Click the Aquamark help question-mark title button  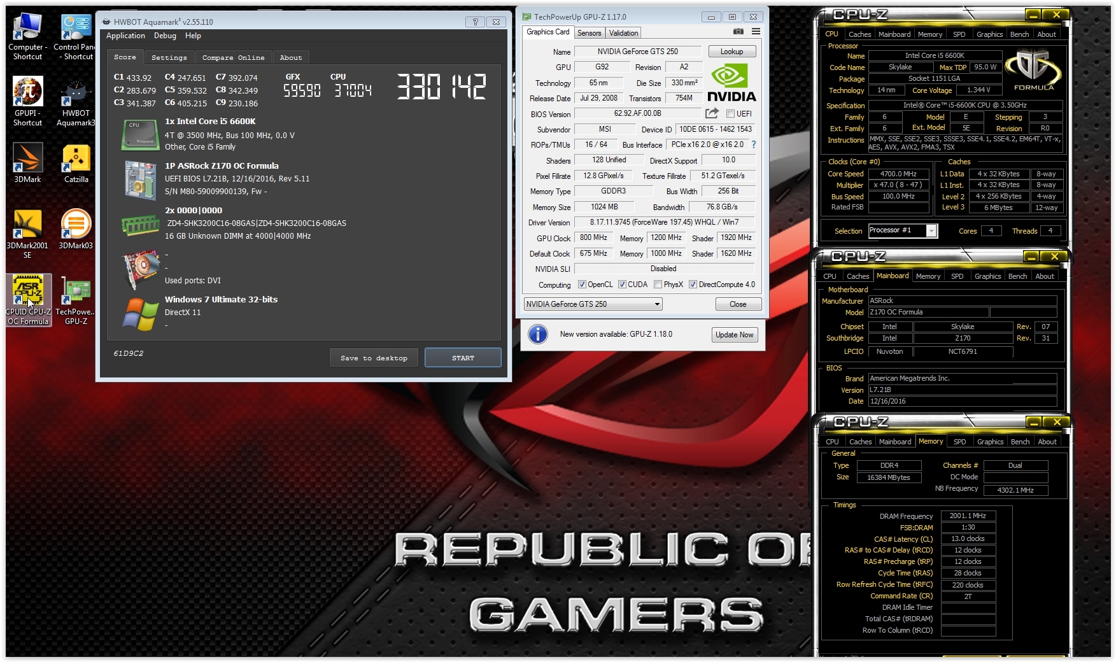coord(475,22)
